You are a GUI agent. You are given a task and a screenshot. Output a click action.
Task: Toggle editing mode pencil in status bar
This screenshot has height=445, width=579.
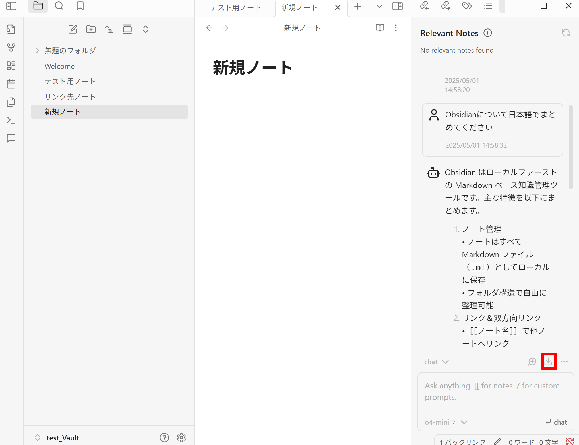coord(497,442)
